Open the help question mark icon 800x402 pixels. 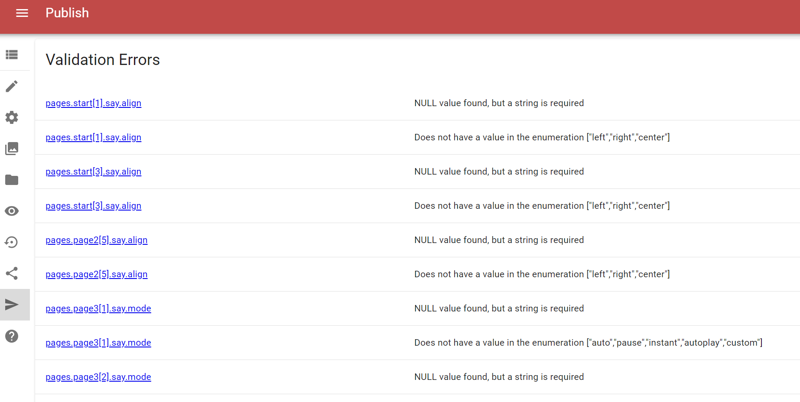[12, 336]
